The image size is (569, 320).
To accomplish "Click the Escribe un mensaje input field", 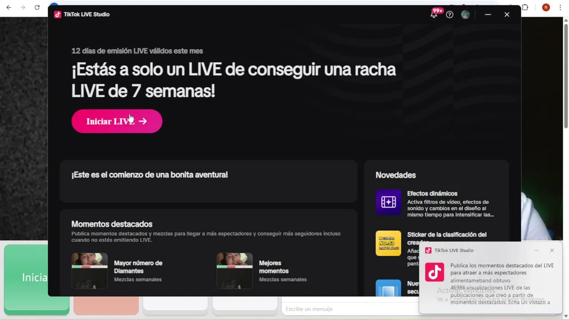I will click(350, 309).
